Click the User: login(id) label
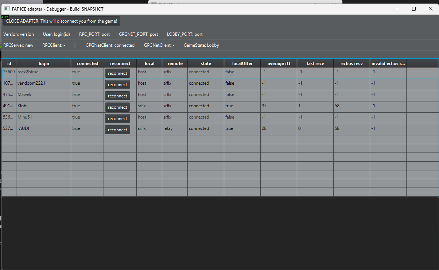The height and width of the screenshot is (270, 439). pyautogui.click(x=57, y=34)
